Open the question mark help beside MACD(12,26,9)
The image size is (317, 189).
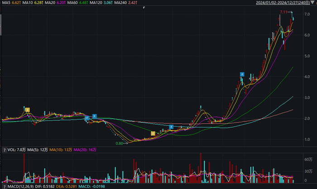pos(4,187)
